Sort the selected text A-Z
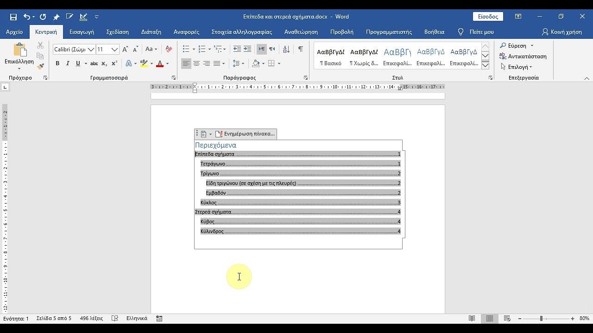 click(286, 49)
